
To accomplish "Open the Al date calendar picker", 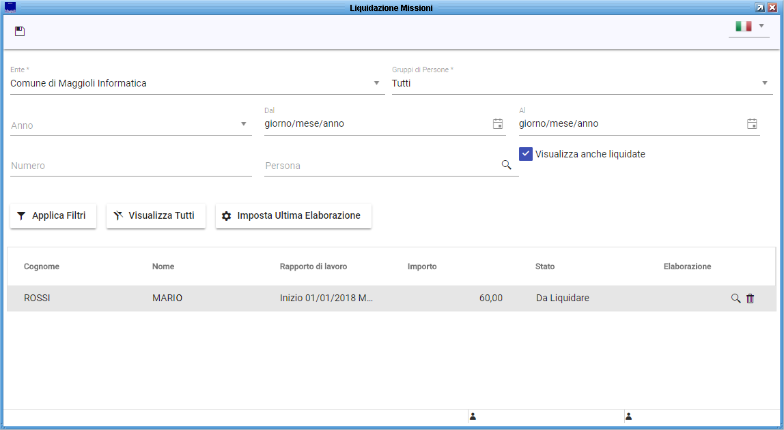I will [752, 124].
